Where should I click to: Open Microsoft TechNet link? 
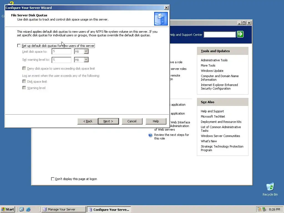pos(213,116)
